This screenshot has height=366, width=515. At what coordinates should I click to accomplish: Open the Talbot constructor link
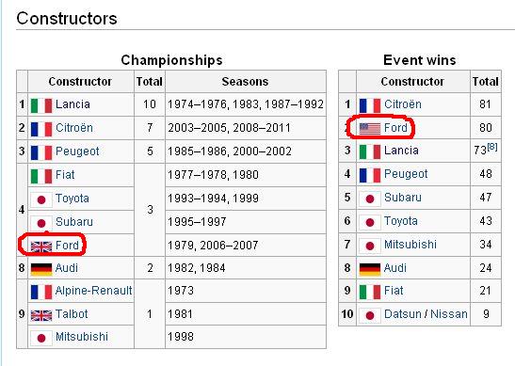[x=72, y=314]
